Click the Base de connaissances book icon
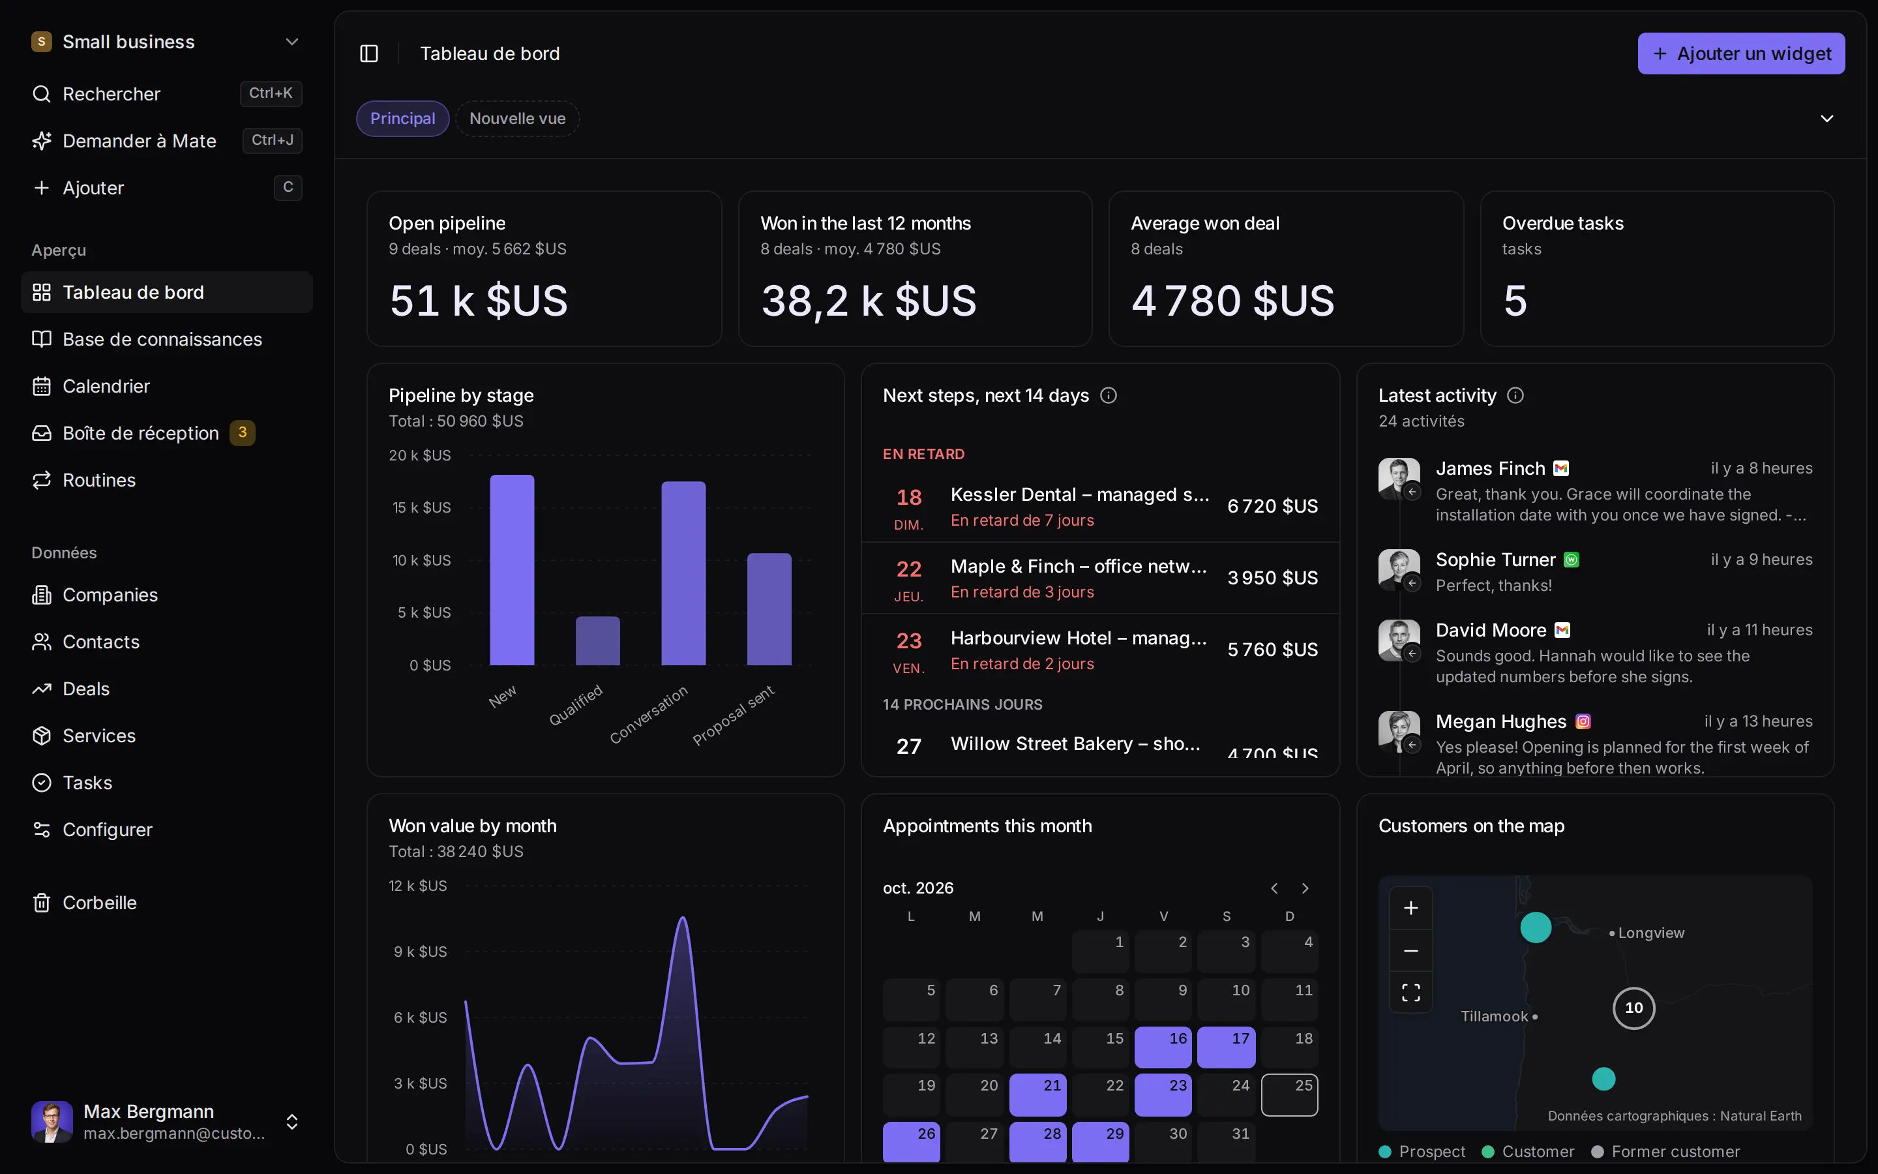 (x=42, y=339)
